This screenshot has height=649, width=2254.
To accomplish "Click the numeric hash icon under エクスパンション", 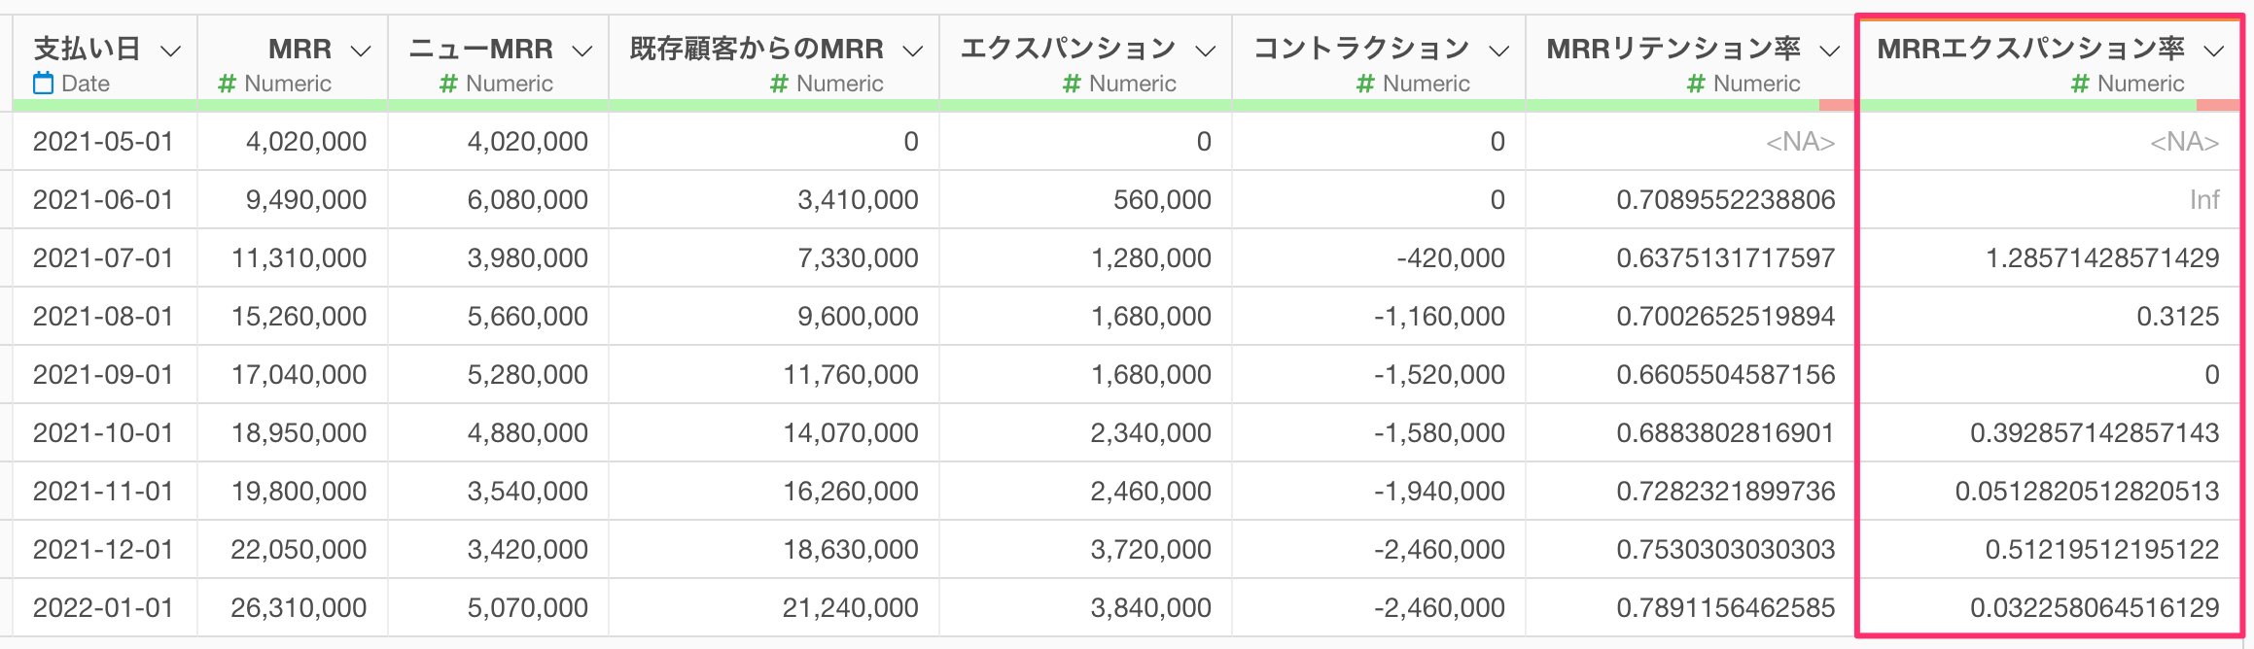I will [x=1072, y=85].
